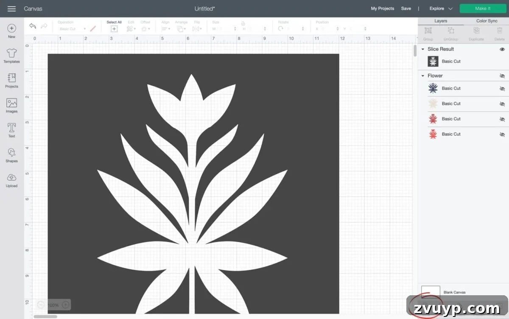
Task: Select the cream flower layer thumbnail
Action: tap(433, 104)
